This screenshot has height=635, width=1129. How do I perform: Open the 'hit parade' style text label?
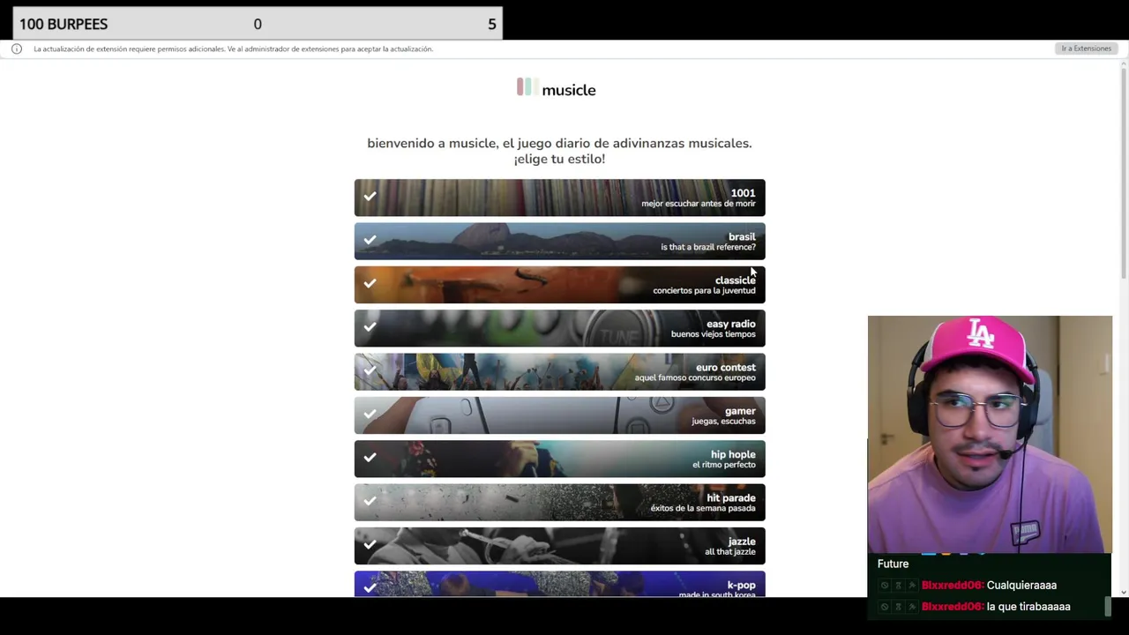tap(731, 497)
